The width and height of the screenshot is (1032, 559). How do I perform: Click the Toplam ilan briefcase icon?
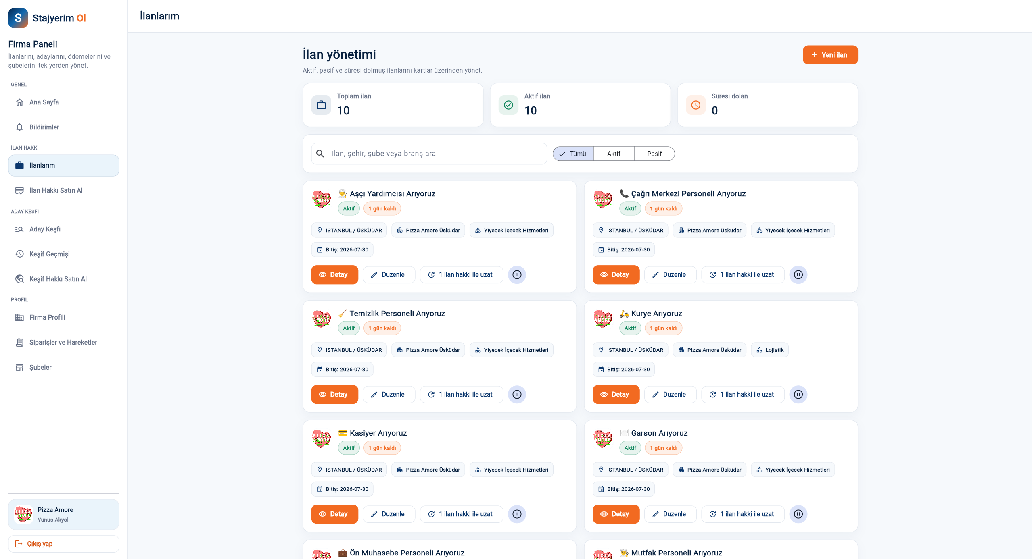(321, 105)
